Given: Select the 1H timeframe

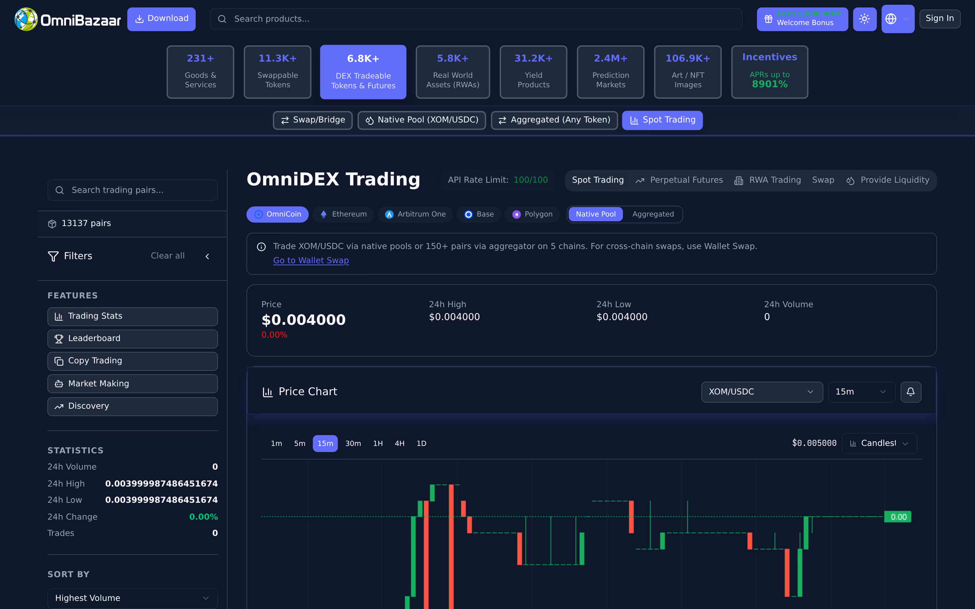Looking at the screenshot, I should pyautogui.click(x=378, y=444).
